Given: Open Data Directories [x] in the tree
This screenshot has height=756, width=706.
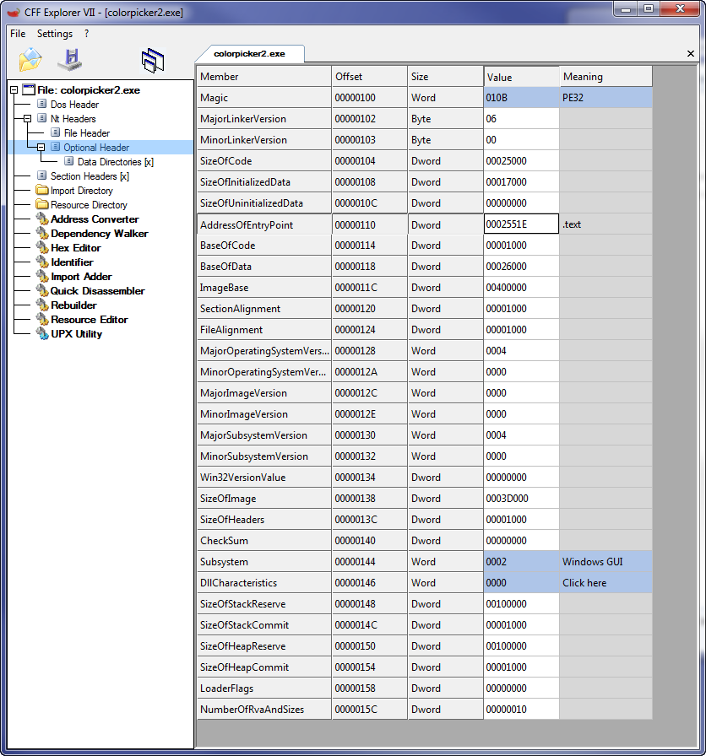Looking at the screenshot, I should pyautogui.click(x=116, y=162).
